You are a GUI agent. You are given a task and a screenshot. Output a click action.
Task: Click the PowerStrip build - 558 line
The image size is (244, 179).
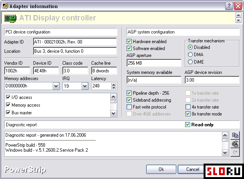[25, 145]
